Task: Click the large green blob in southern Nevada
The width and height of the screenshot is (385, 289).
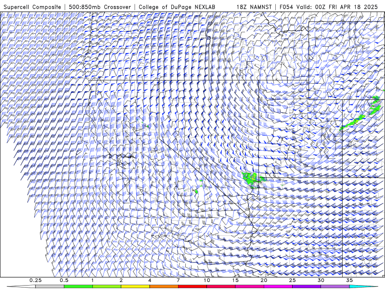Action: click(x=250, y=178)
